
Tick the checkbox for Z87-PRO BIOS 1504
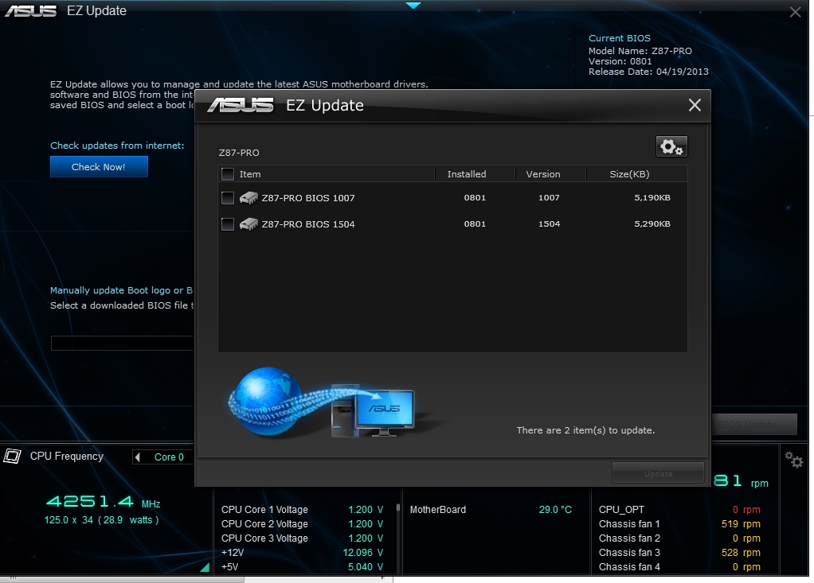[227, 224]
